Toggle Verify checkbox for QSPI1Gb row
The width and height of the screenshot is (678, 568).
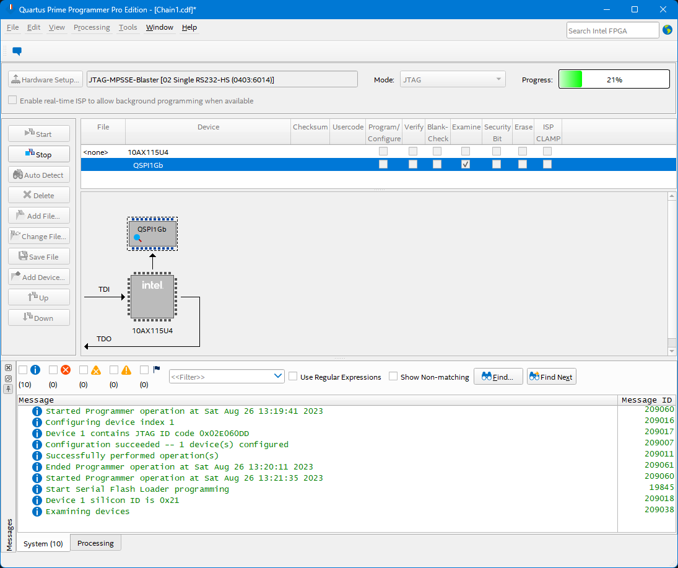pos(413,164)
